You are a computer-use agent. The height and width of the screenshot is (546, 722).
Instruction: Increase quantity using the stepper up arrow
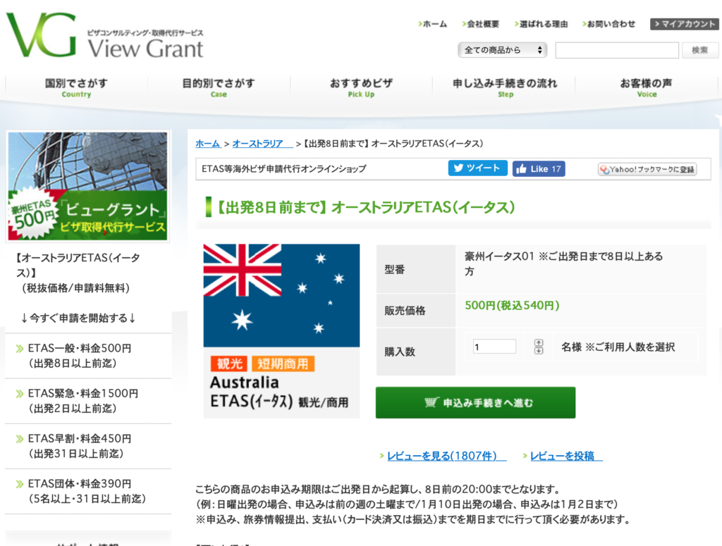pyautogui.click(x=539, y=342)
